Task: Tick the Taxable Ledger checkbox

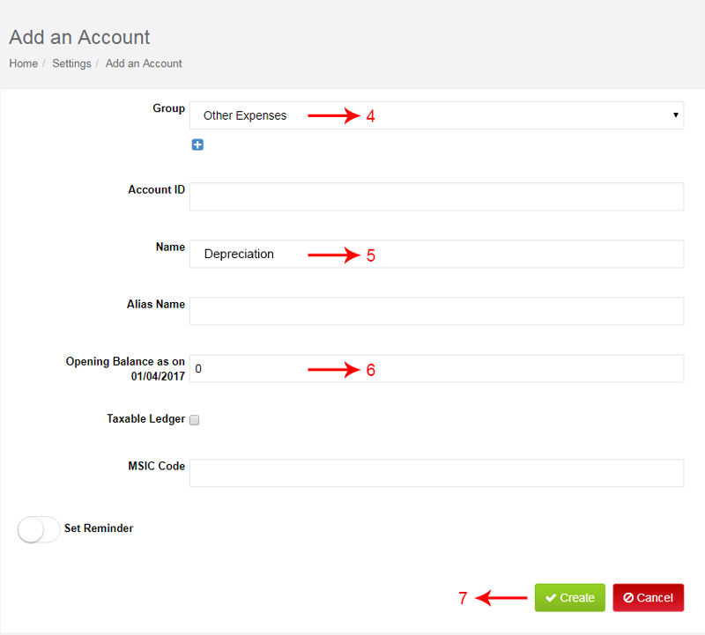Action: [x=194, y=420]
